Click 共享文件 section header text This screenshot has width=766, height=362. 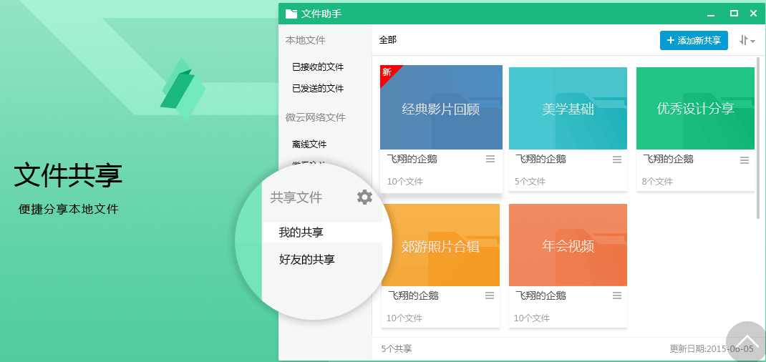[296, 197]
